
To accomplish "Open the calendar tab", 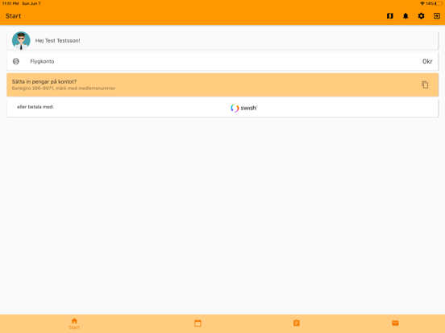I will pyautogui.click(x=198, y=323).
